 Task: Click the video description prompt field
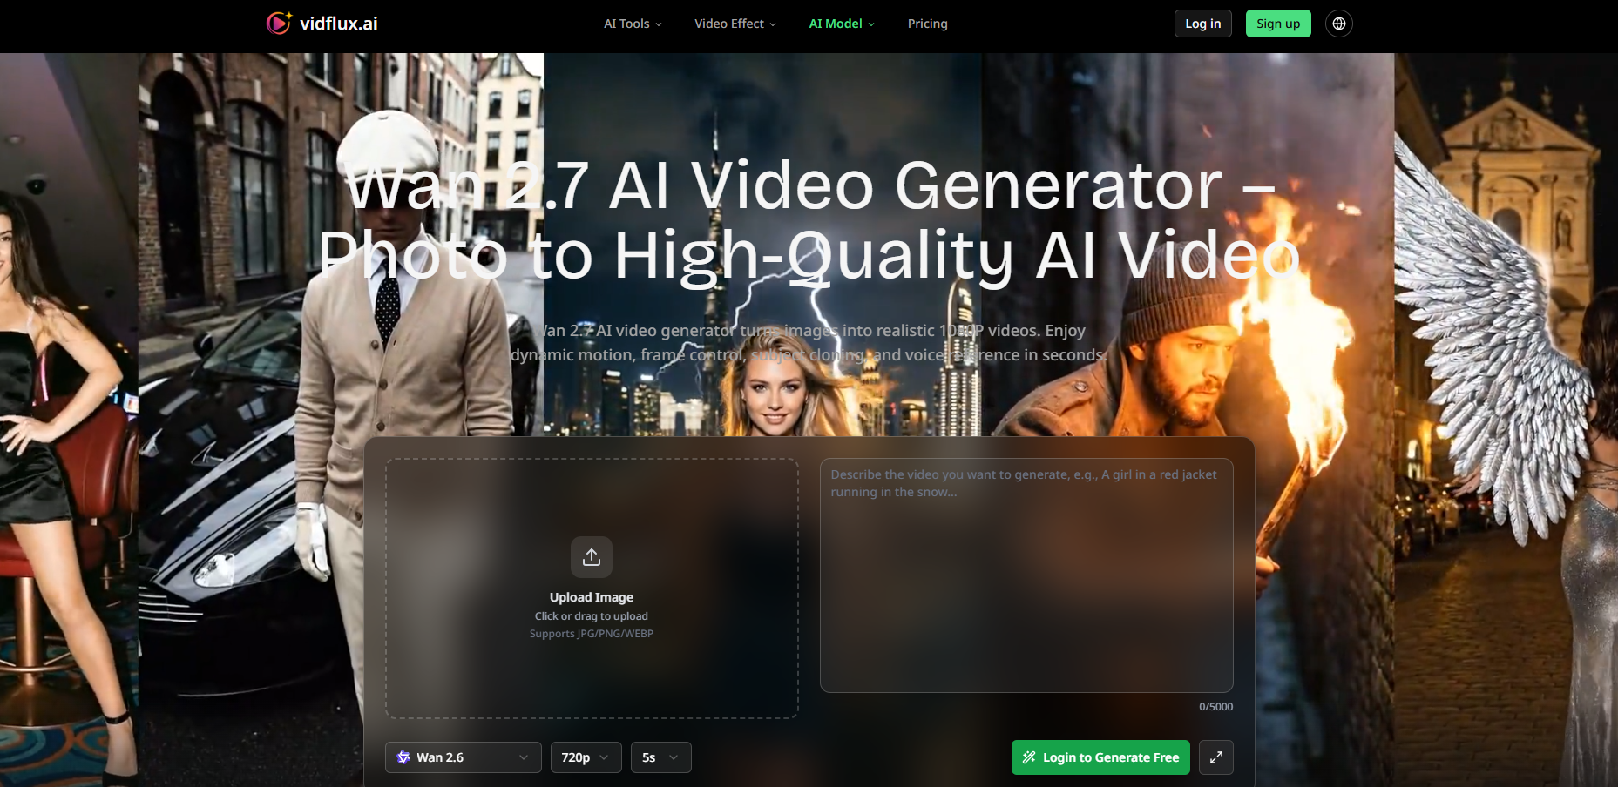[x=1026, y=575]
